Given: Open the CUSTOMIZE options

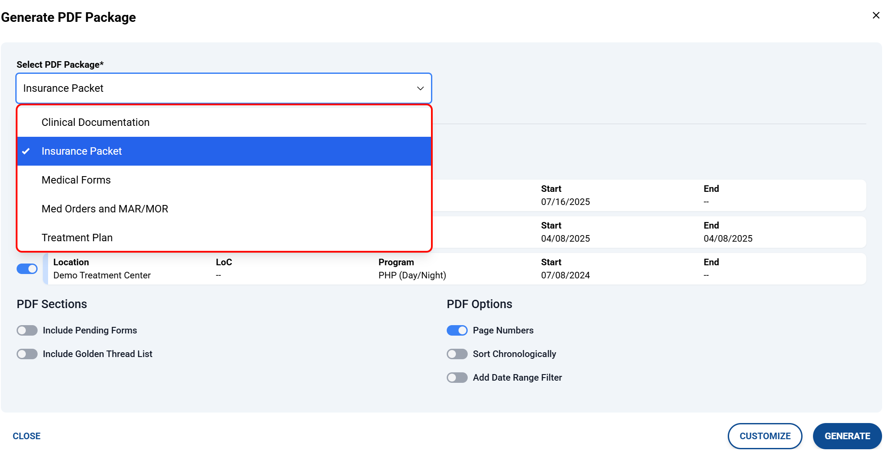Looking at the screenshot, I should (x=764, y=436).
